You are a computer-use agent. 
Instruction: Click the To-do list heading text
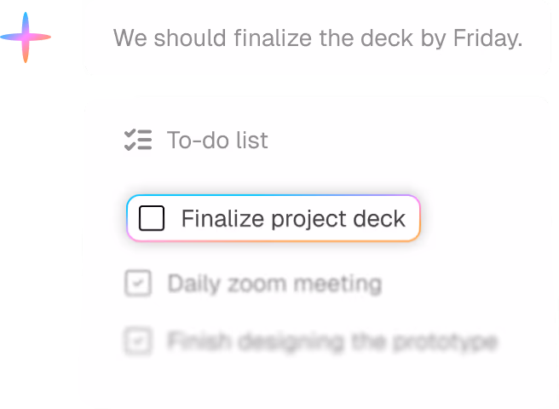click(x=217, y=140)
